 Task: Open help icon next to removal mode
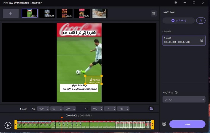tap(176, 93)
